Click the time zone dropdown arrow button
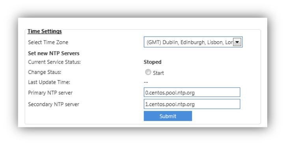 (x=237, y=42)
